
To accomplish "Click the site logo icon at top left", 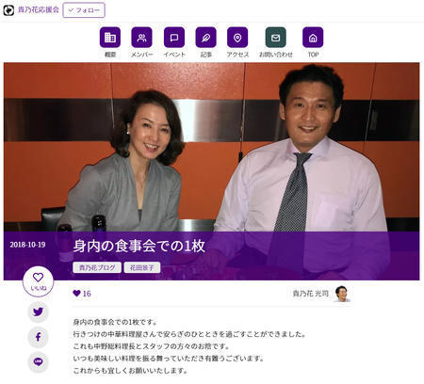I will tap(8, 10).
